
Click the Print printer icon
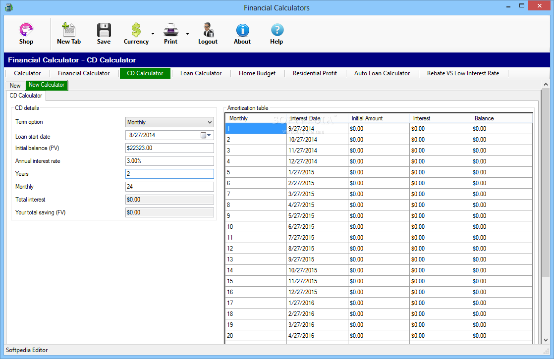[x=170, y=30]
